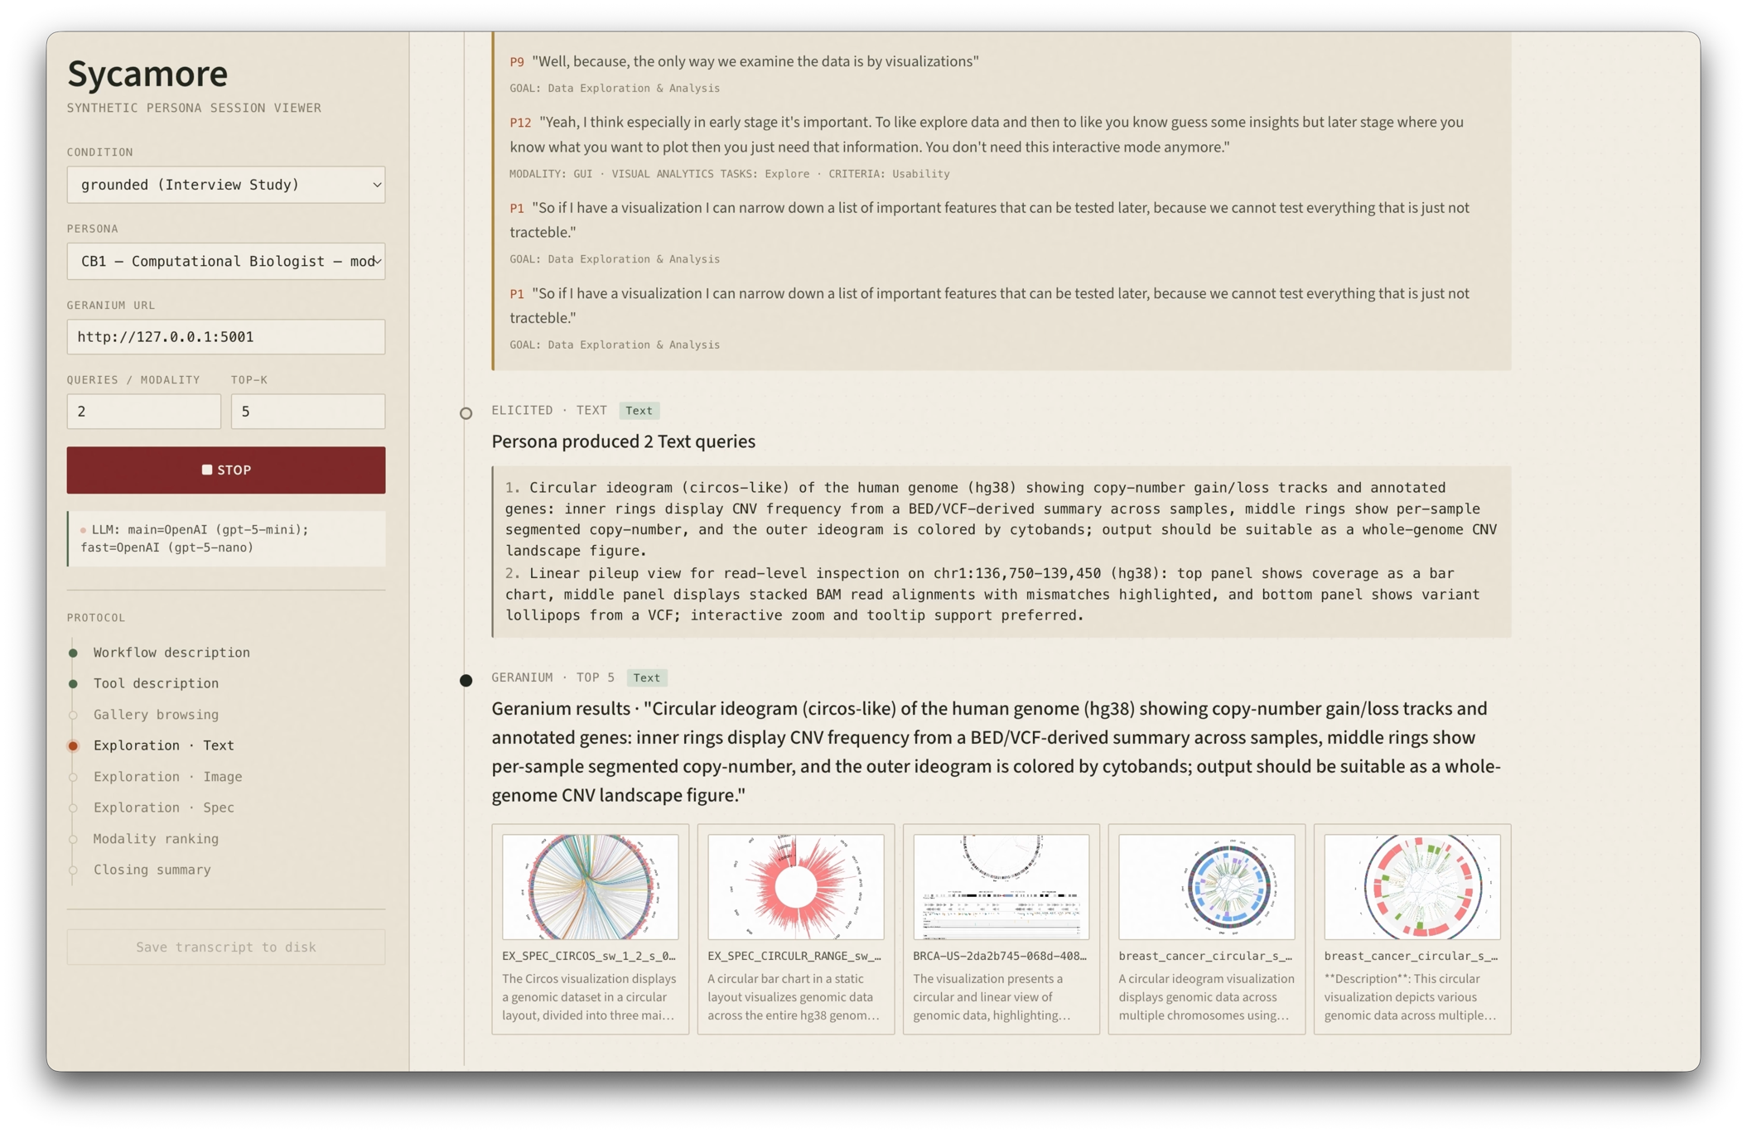Screen dimensions: 1747x1133
Task: Open the Condition dropdown
Action: click(225, 185)
